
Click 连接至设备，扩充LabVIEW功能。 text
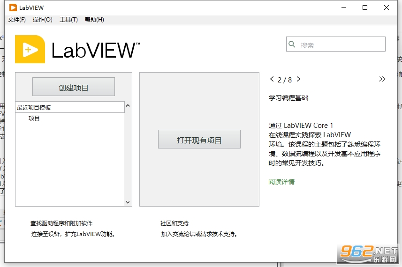(73, 234)
